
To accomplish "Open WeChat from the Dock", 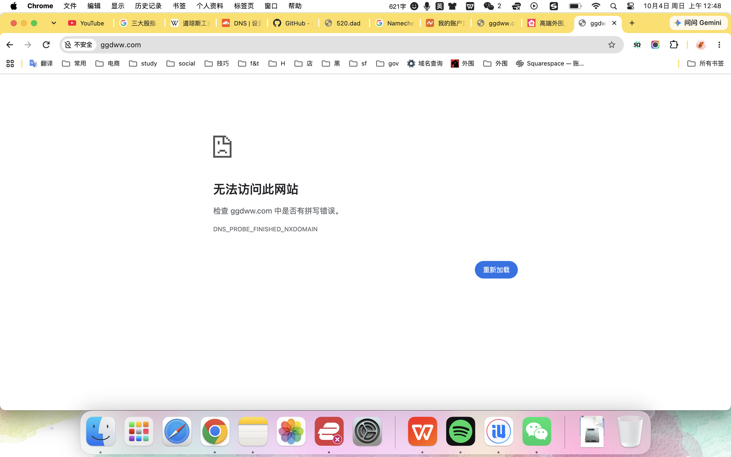I will 536,431.
